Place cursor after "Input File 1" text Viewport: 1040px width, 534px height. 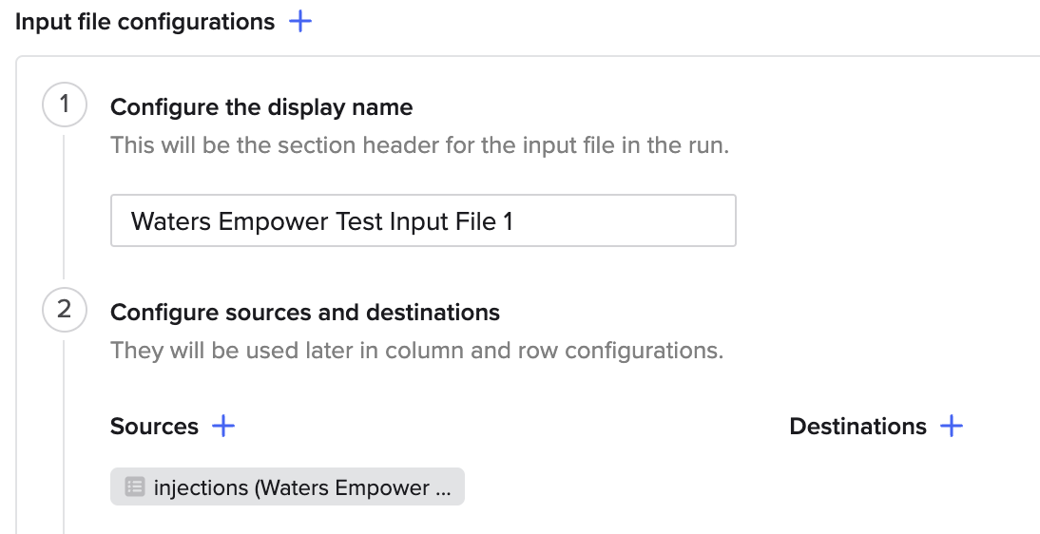515,220
